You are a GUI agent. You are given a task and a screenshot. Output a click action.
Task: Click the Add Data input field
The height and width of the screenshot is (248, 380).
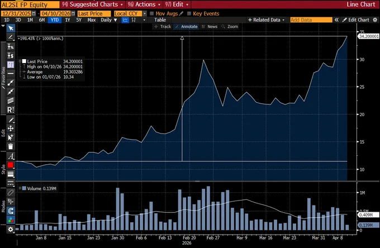pos(311,20)
